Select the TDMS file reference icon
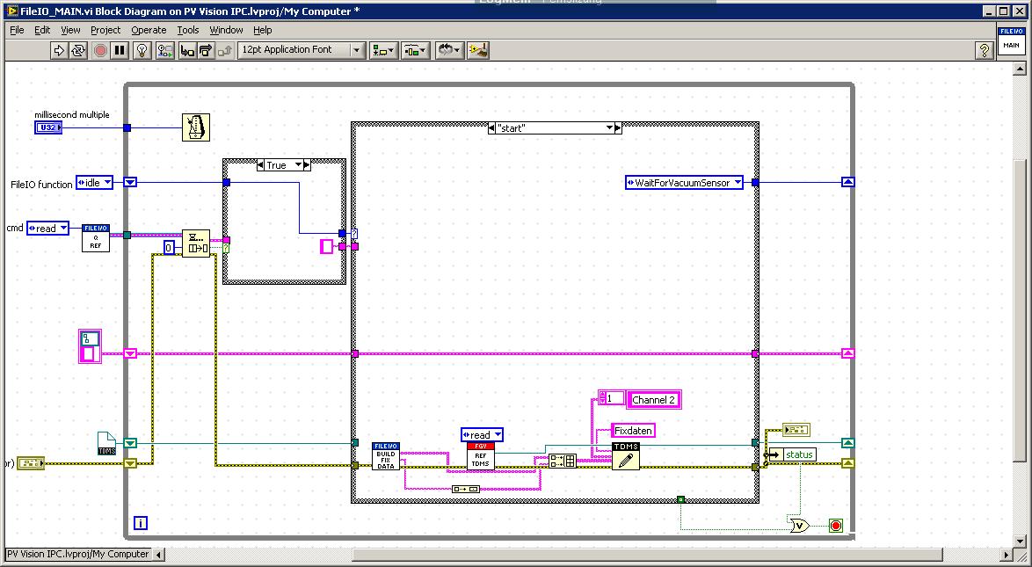 [x=106, y=443]
